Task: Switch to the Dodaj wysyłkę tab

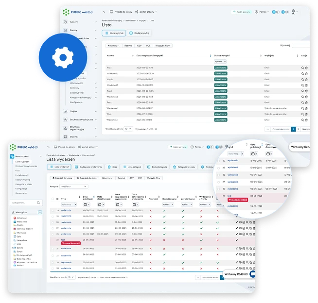Action: pos(139,33)
